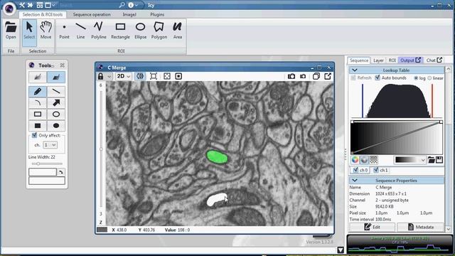
Task: Load a colormap with the folder icon
Action: click(432, 160)
